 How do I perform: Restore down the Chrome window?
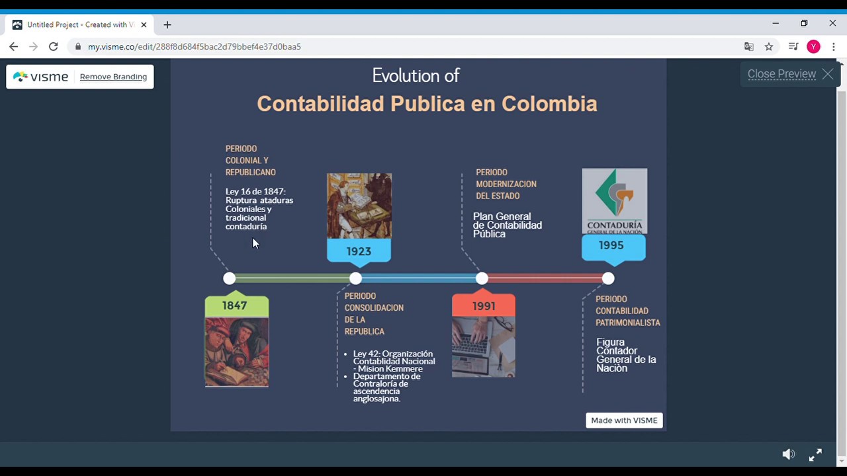pyautogui.click(x=804, y=23)
